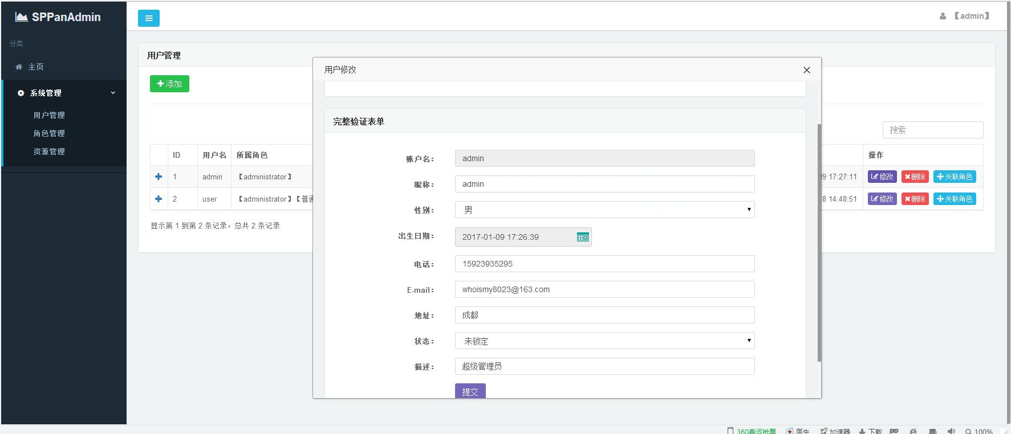Toggle the sidebar hamburger menu button
1011x434 pixels.
(x=148, y=18)
